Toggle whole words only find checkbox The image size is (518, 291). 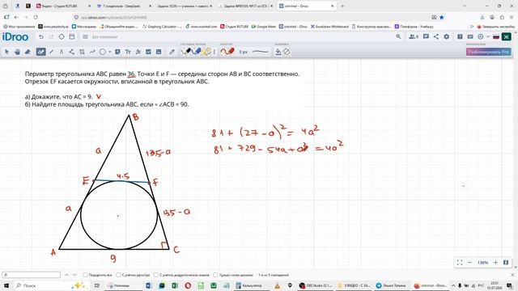[215, 275]
